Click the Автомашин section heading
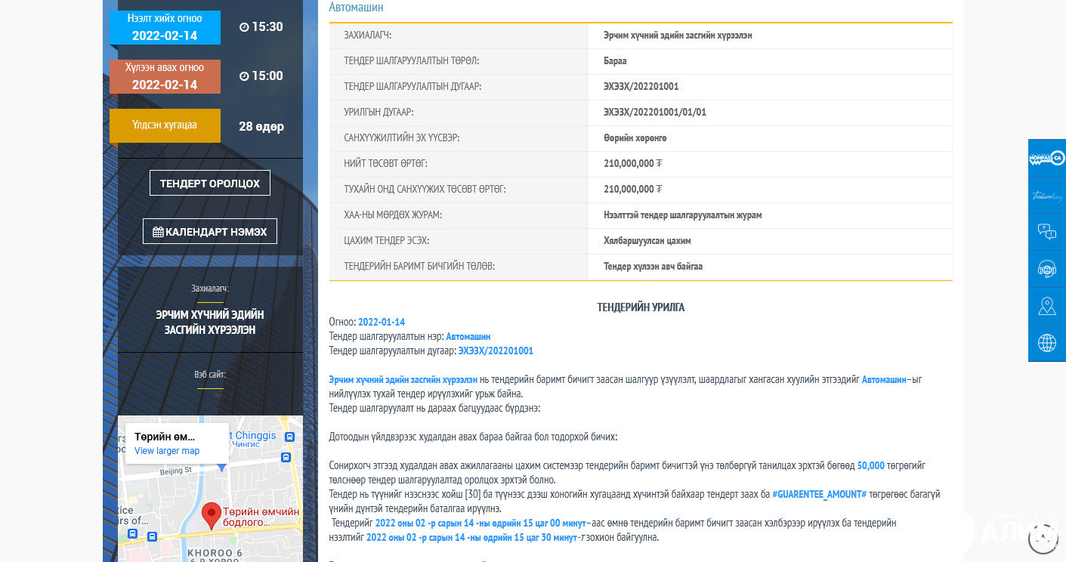The image size is (1066, 562). click(x=356, y=8)
